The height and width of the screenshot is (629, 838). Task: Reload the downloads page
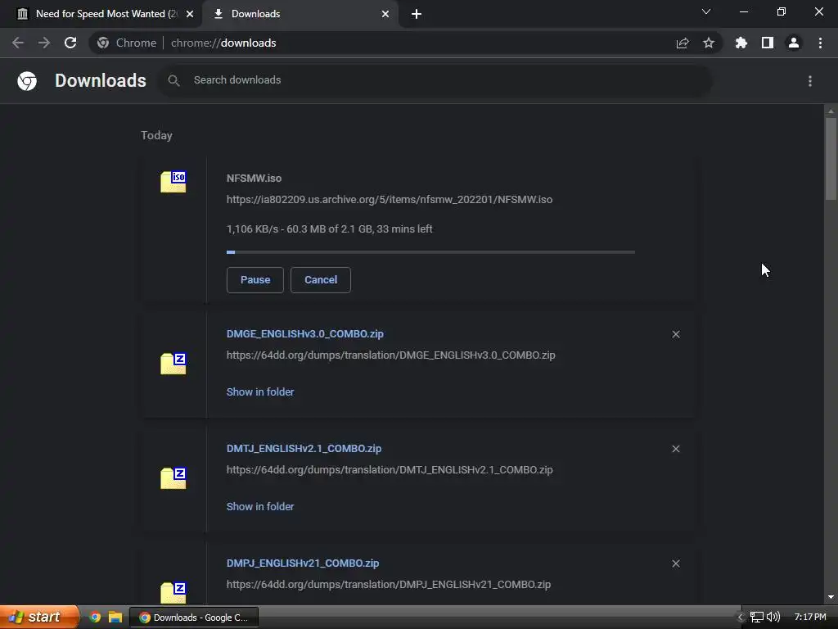tap(70, 43)
